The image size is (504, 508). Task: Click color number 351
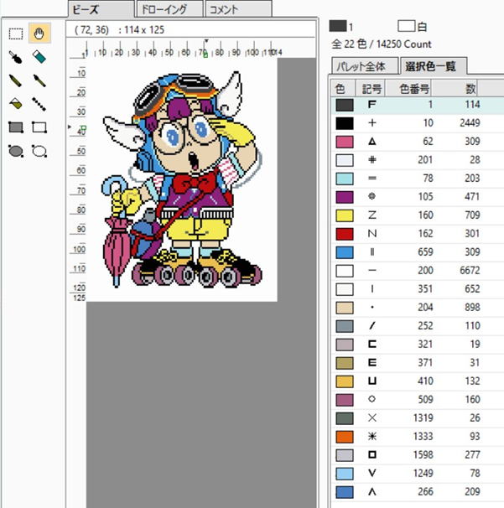(x=425, y=289)
